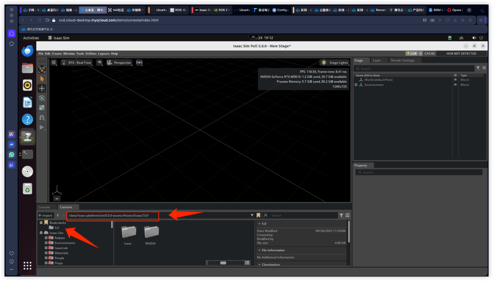The height and width of the screenshot is (281, 493).
Task: Open viewport settings sliders icon
Action: (x=54, y=63)
